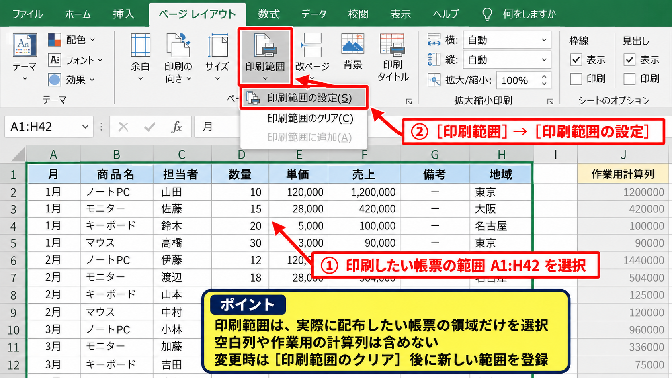Click the cell with 伊藤
Image resolution: width=672 pixels, height=378 pixels.
pyautogui.click(x=182, y=260)
